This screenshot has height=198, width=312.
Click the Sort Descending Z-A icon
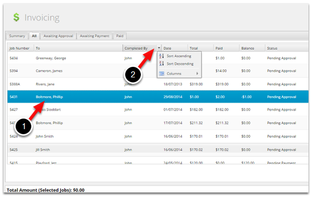pyautogui.click(x=162, y=63)
